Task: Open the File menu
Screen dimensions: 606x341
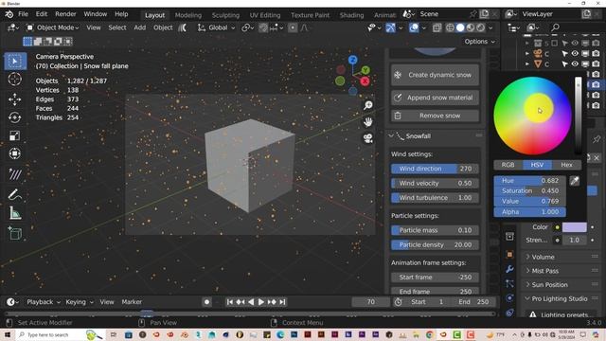Action: click(x=23, y=14)
